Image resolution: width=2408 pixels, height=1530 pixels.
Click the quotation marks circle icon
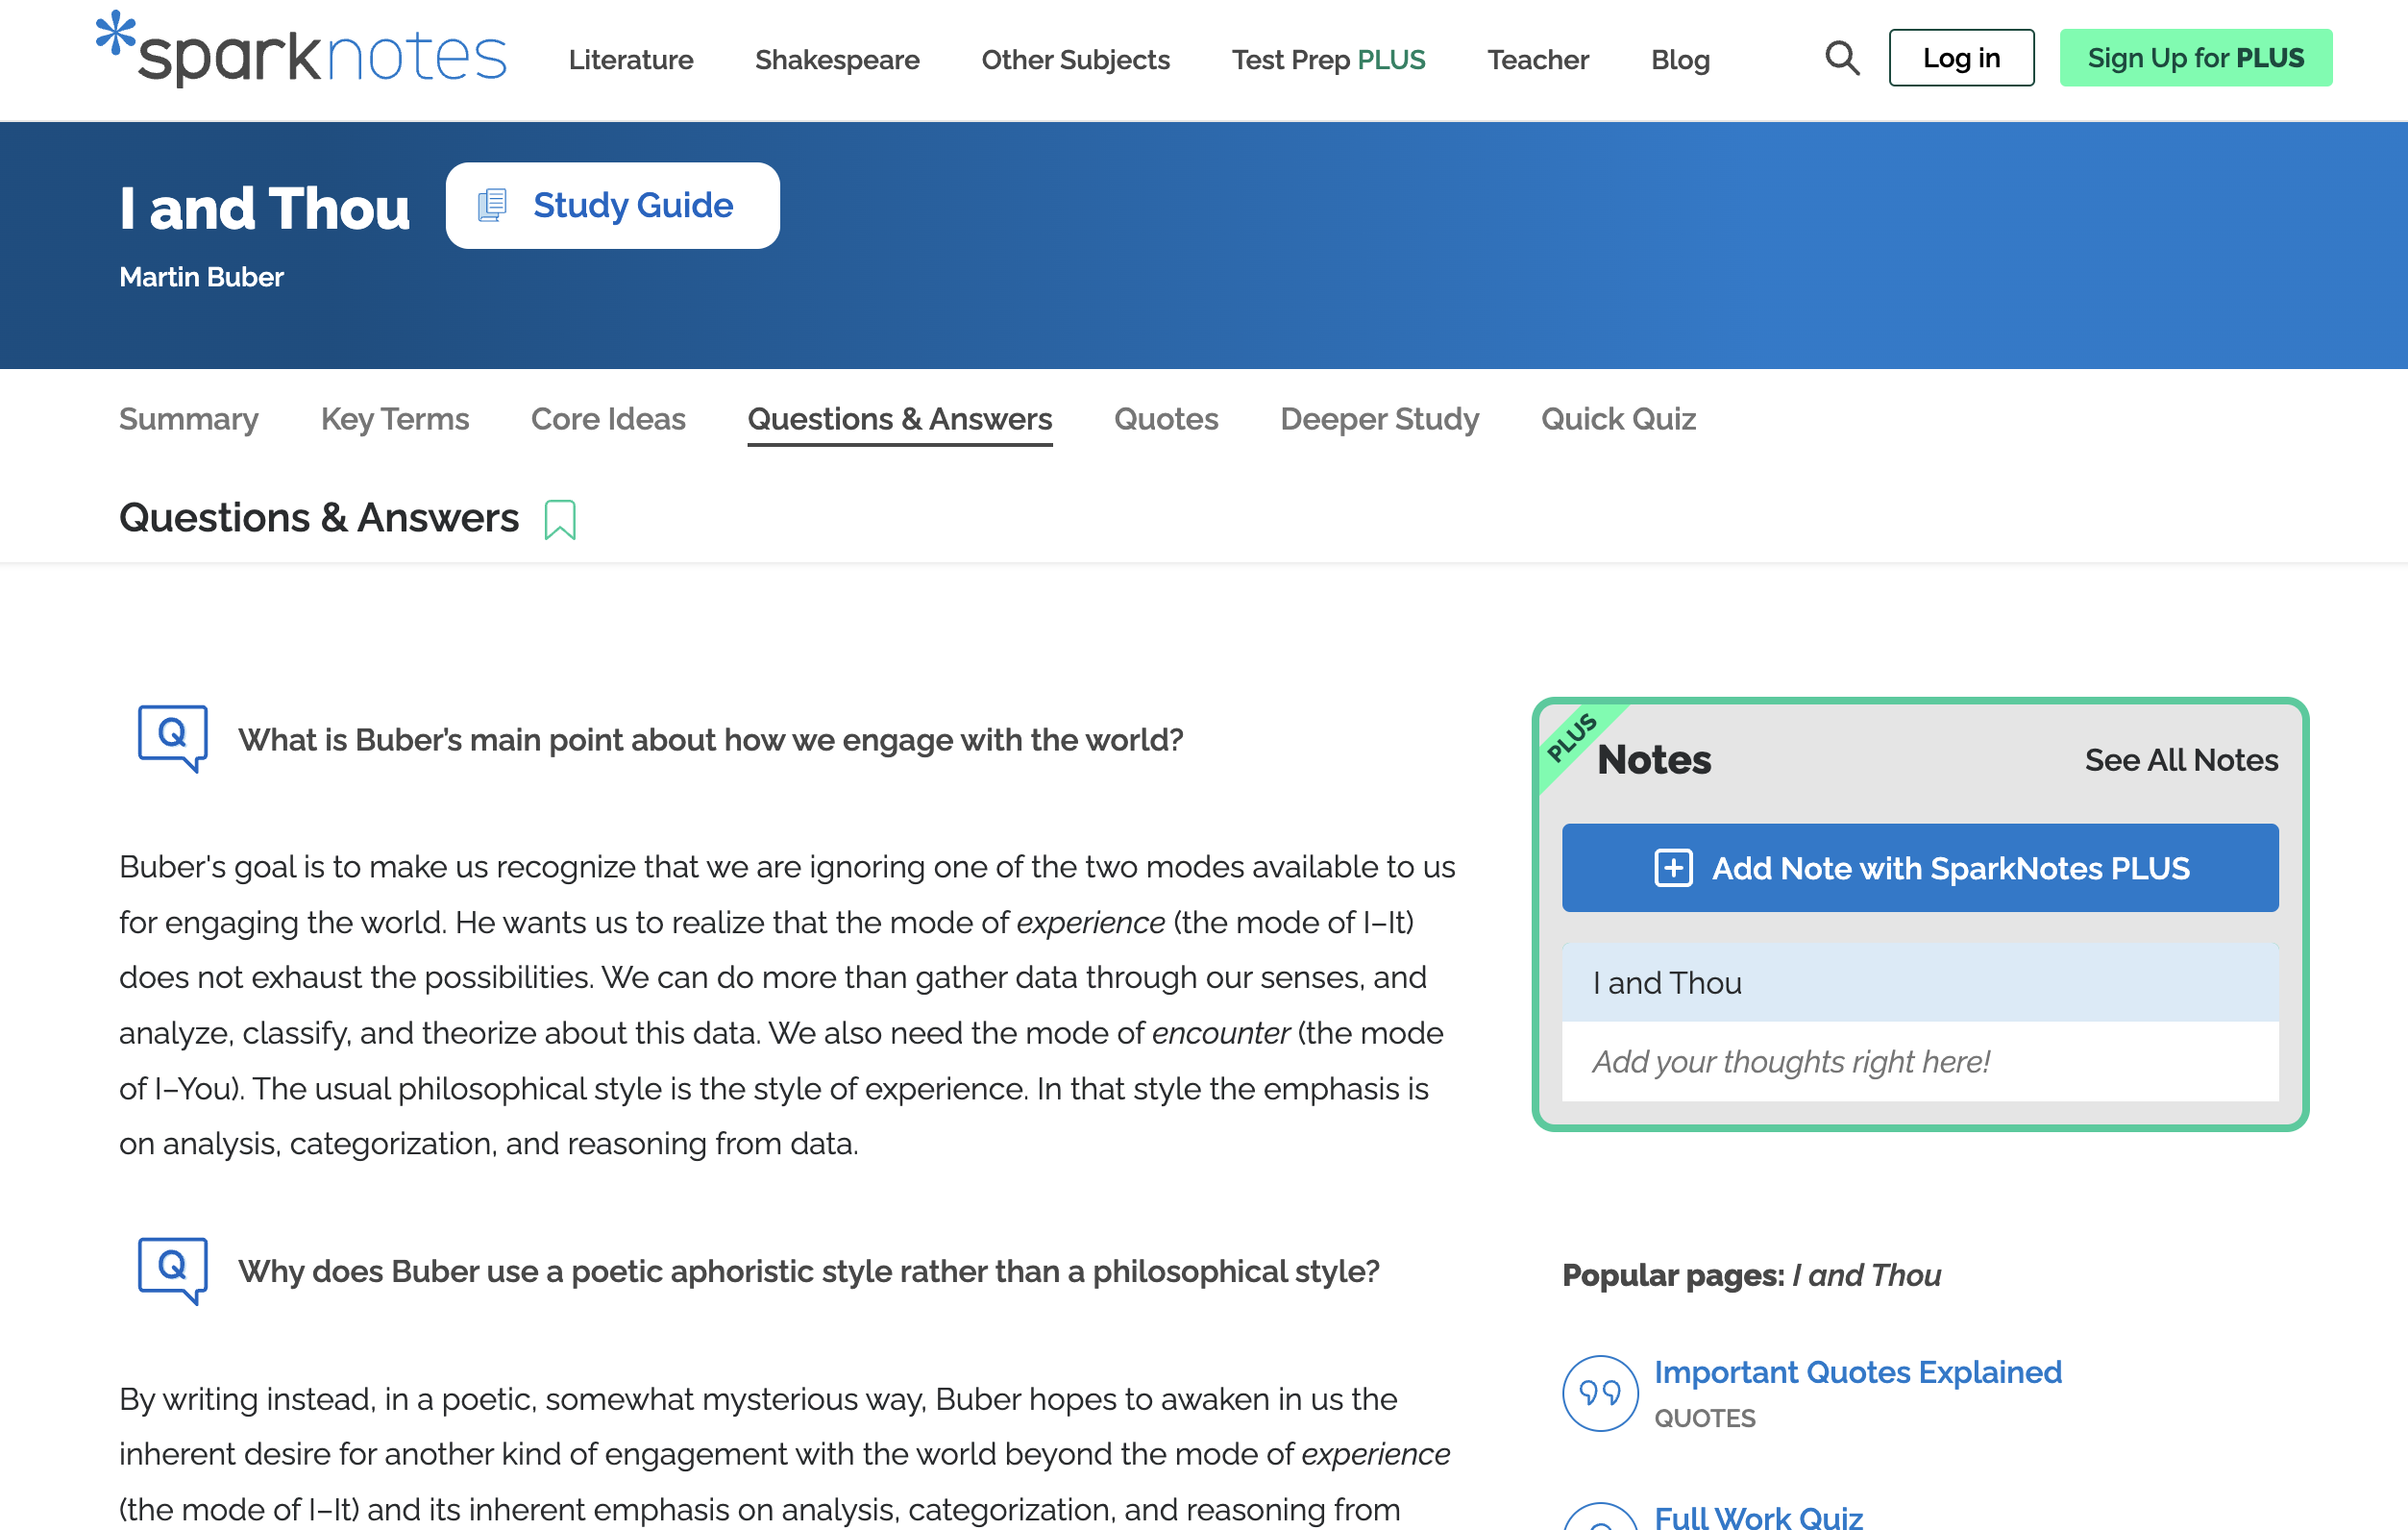[x=1600, y=1392]
